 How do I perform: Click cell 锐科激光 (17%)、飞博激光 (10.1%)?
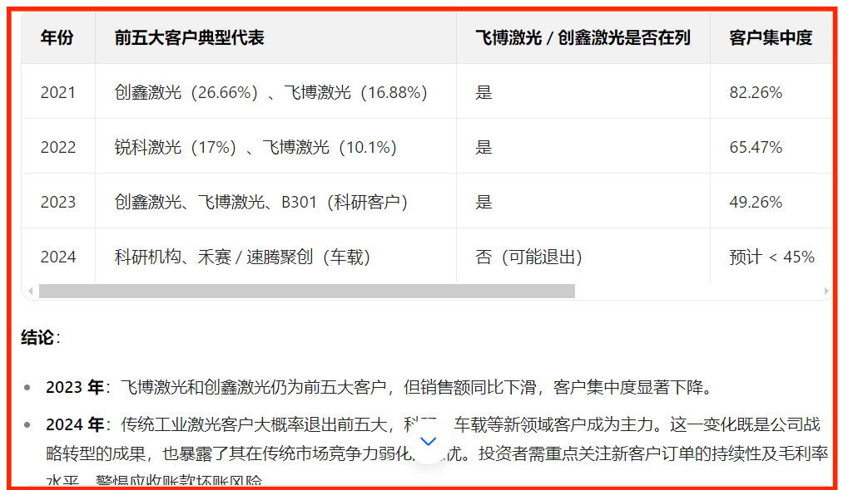coord(255,147)
